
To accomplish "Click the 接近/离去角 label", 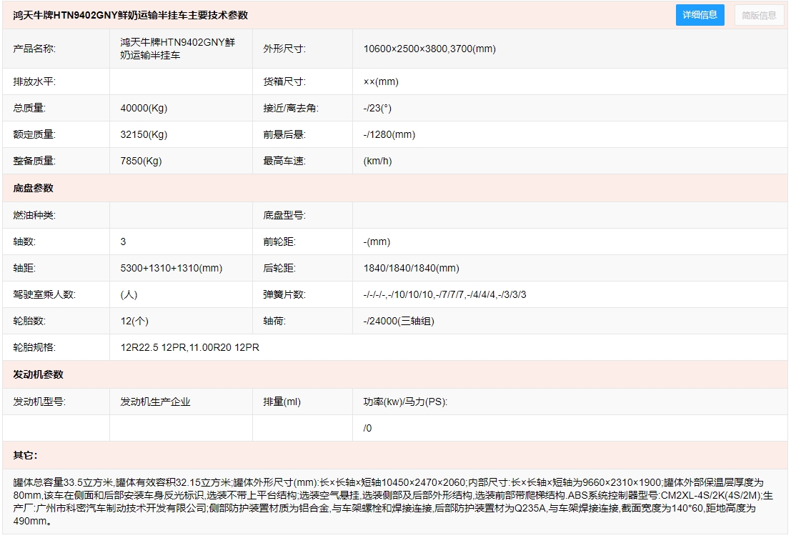I will [291, 108].
